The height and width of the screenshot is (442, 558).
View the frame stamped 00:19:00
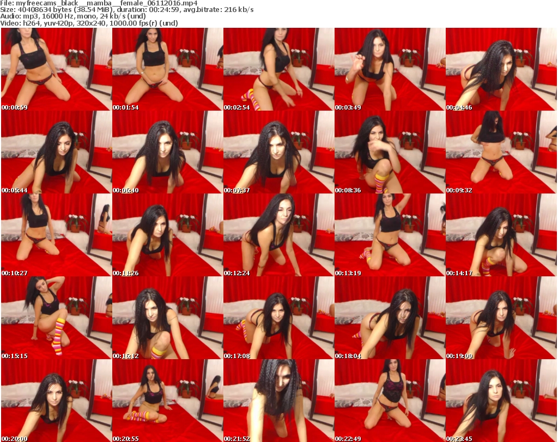click(x=501, y=318)
